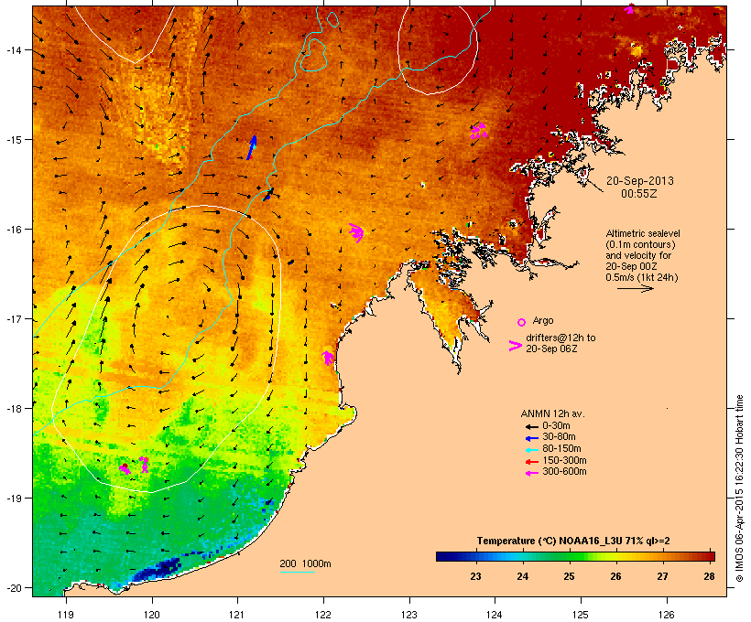
Task: Click the longitude axis label 122
Action: pos(323,615)
